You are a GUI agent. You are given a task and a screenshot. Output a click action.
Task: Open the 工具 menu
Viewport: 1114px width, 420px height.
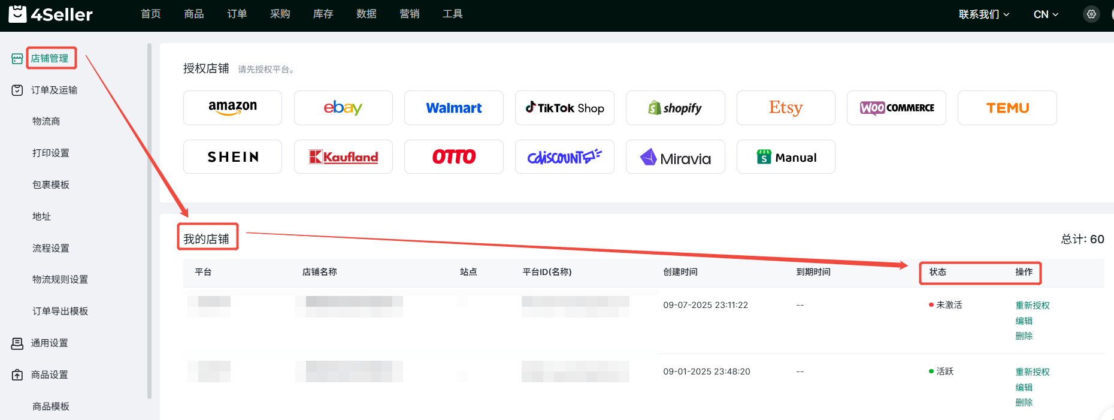(453, 14)
